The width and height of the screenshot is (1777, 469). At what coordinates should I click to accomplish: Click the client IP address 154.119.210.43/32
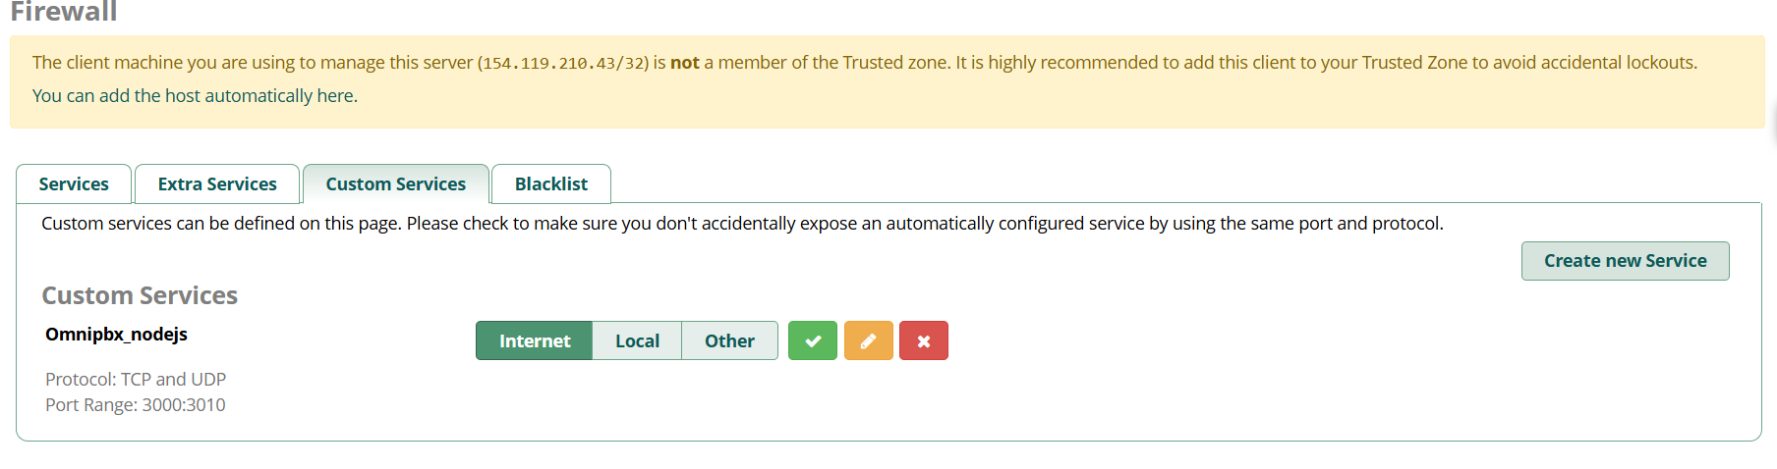563,63
